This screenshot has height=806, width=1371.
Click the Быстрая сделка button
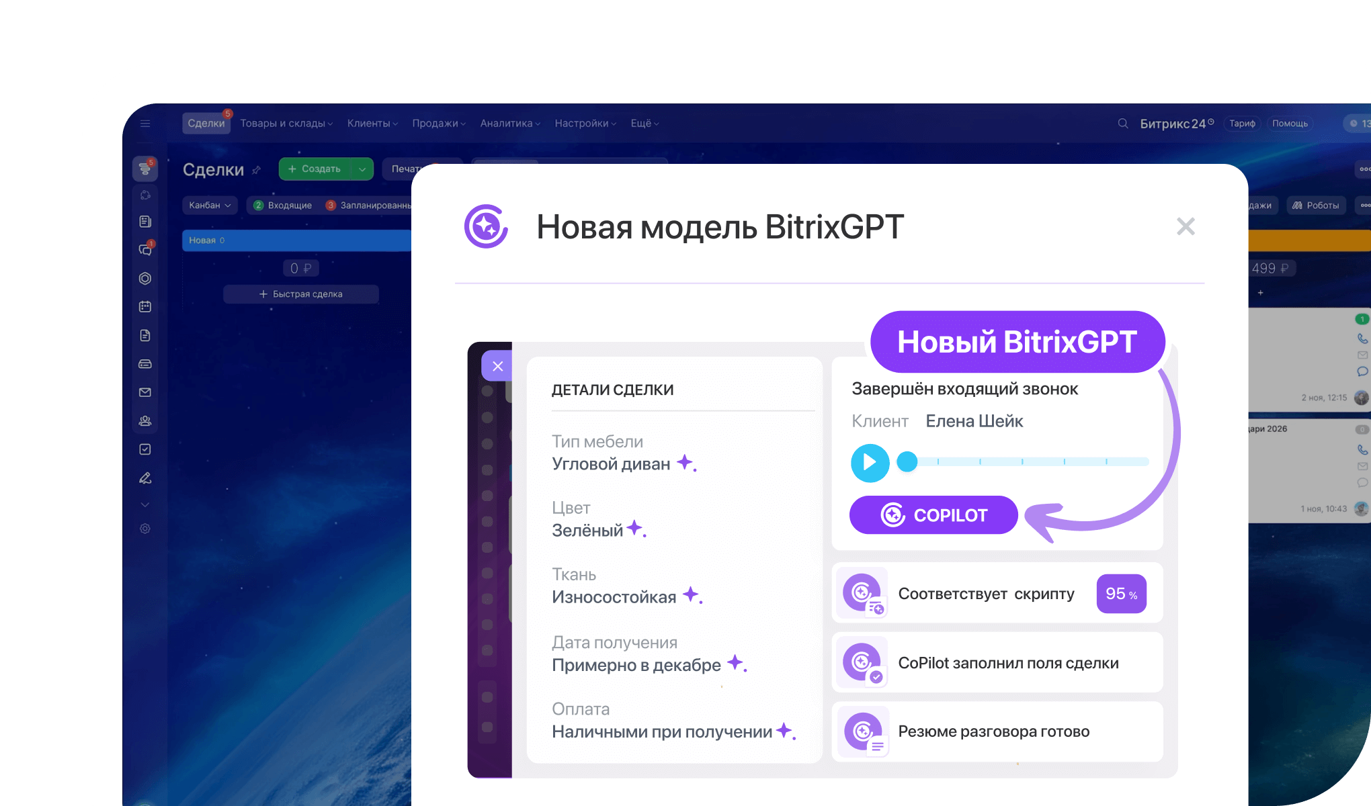[x=301, y=294]
